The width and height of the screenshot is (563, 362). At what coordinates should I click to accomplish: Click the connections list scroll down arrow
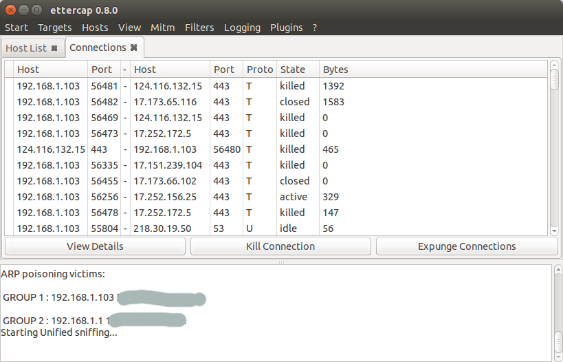[554, 231]
